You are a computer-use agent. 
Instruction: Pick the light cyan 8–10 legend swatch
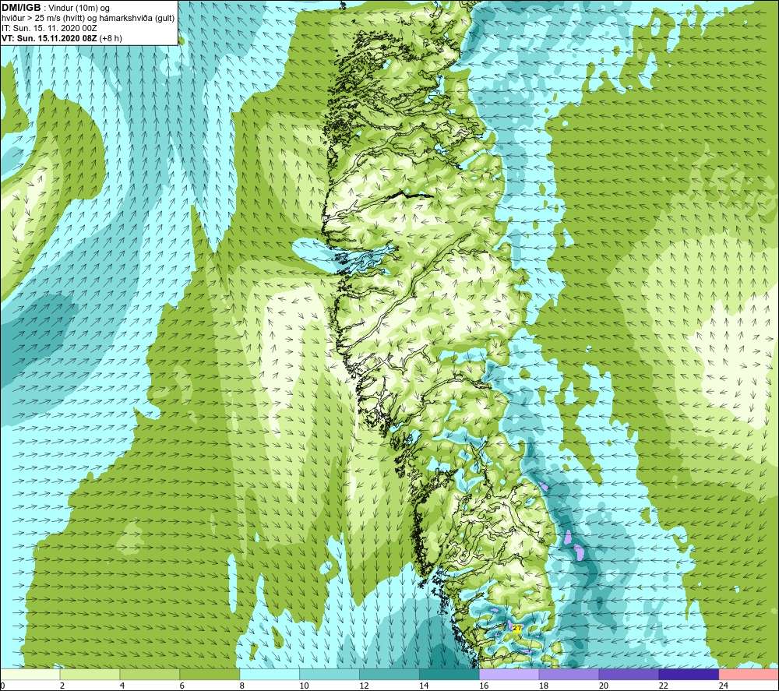point(270,675)
